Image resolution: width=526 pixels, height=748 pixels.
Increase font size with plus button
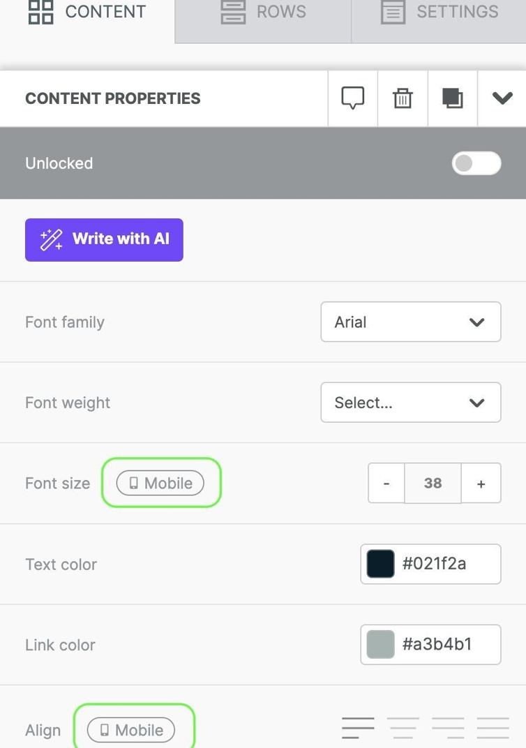[x=481, y=484]
